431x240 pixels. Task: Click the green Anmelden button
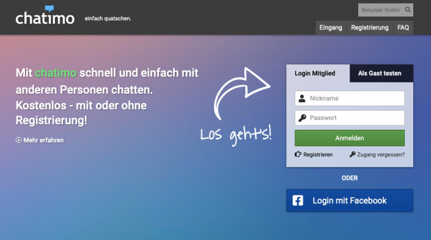click(x=349, y=138)
